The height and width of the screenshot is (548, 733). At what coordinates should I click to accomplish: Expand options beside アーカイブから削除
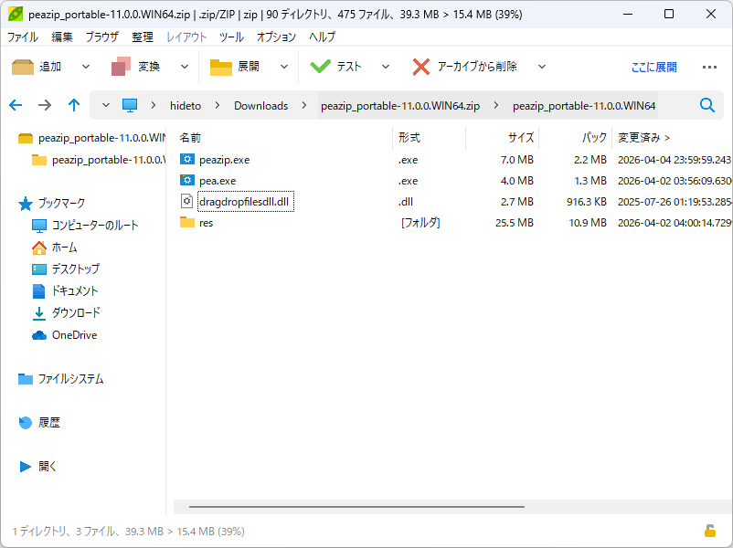[541, 66]
